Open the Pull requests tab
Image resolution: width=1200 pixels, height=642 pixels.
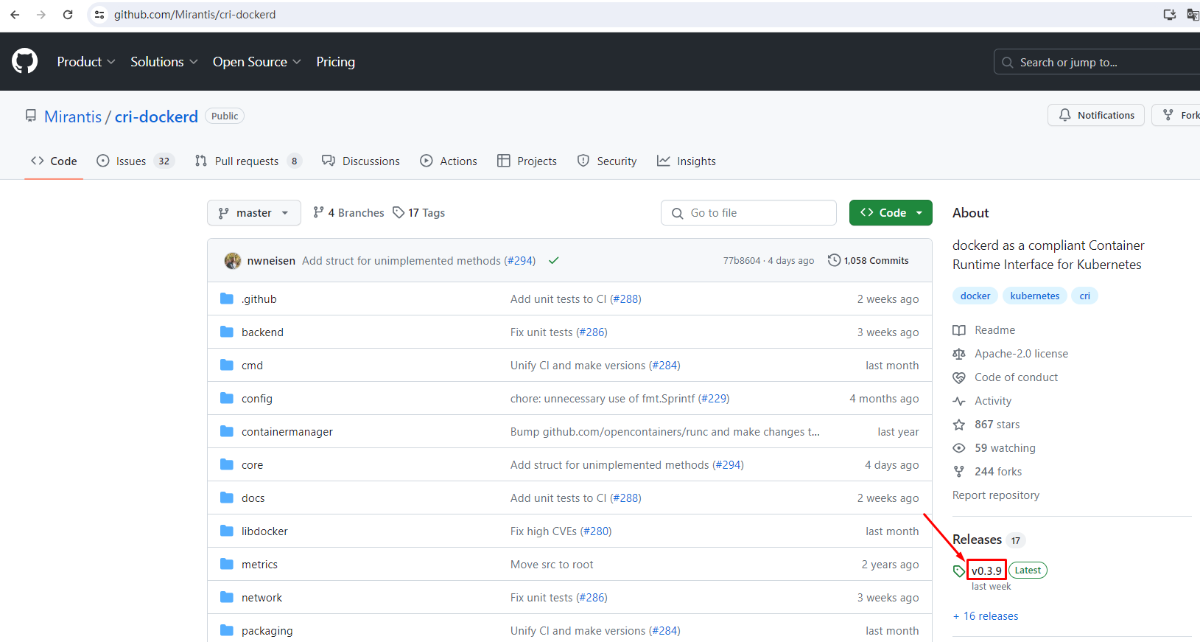[248, 161]
